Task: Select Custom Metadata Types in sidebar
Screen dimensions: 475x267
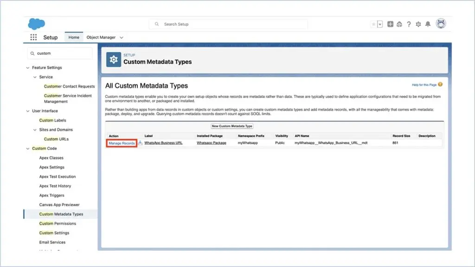Action: click(61, 214)
